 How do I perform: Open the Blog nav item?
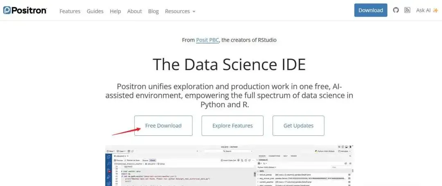pos(153,11)
